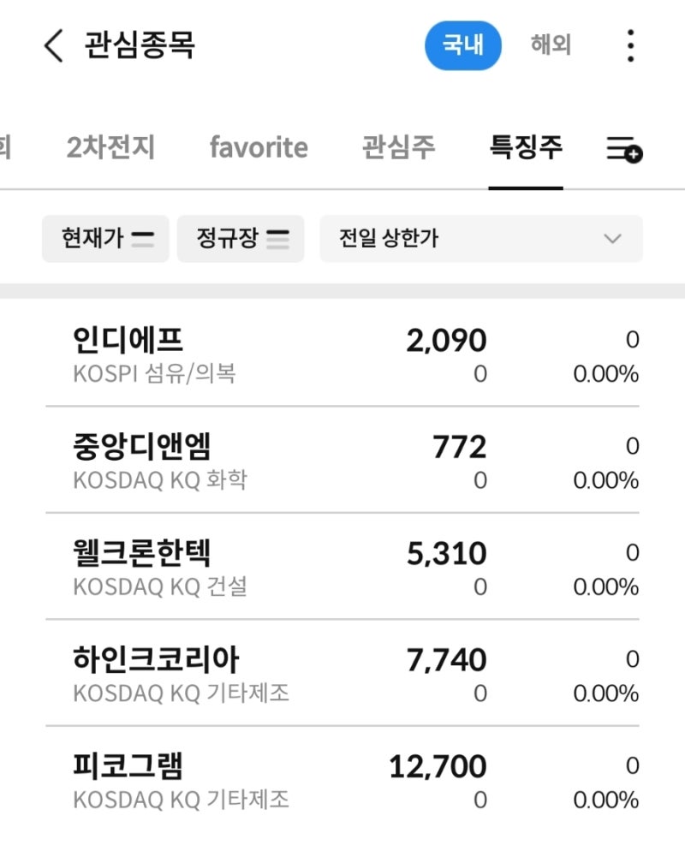This screenshot has width=685, height=851.
Task: Select the 관심주 tab
Action: (399, 147)
